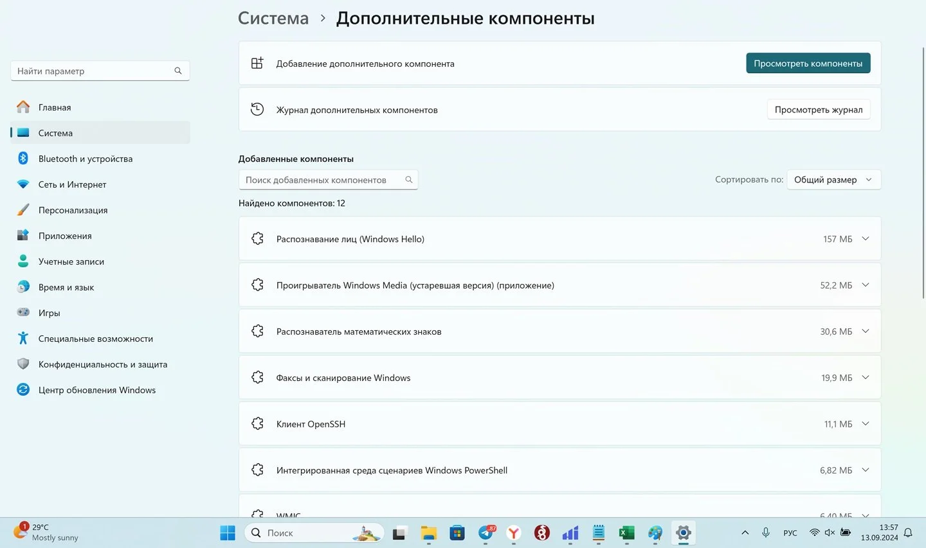Open Персонализация settings category
The image size is (926, 548).
100,210
